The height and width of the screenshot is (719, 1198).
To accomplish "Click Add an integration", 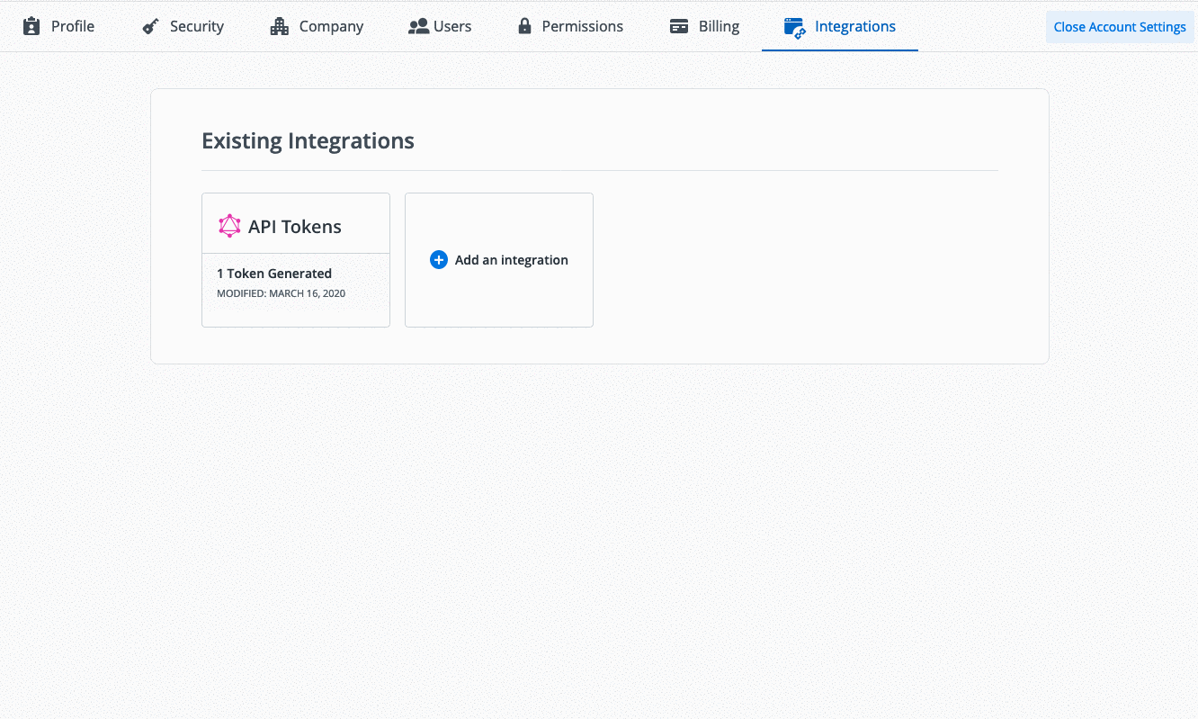I will tap(499, 259).
